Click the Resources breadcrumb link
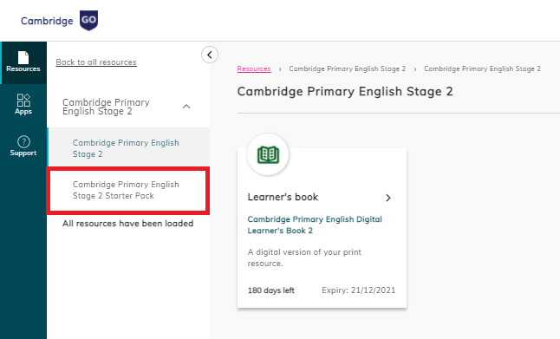Screen dimensions: 560x339 [x=254, y=68]
